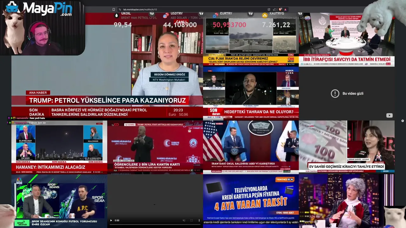Click TradingView logo next to XAUTRYG

click(300, 14)
